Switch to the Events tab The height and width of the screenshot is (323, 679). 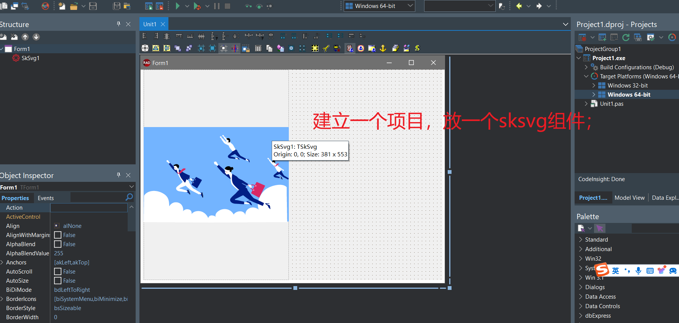coord(46,198)
